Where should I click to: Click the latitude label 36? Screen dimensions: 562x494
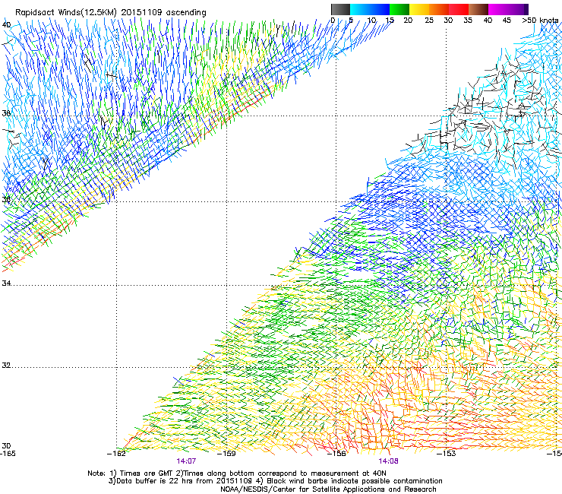click(6, 199)
